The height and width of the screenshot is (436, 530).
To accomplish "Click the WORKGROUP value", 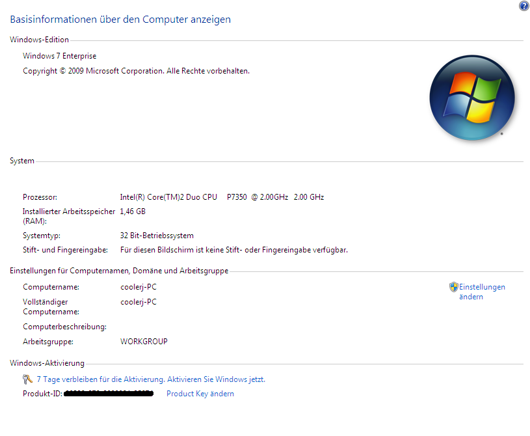I will [x=144, y=341].
